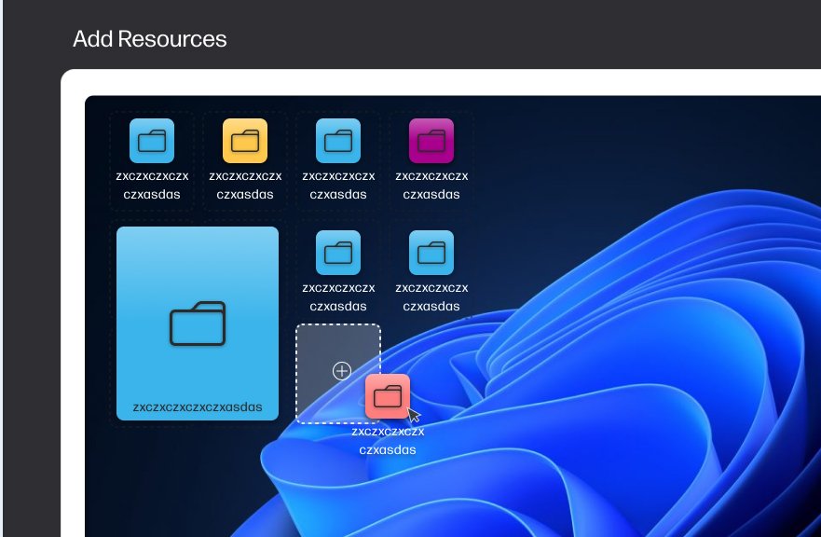Click the 'Add Resources' heading text
This screenshot has height=537, width=821.
150,39
